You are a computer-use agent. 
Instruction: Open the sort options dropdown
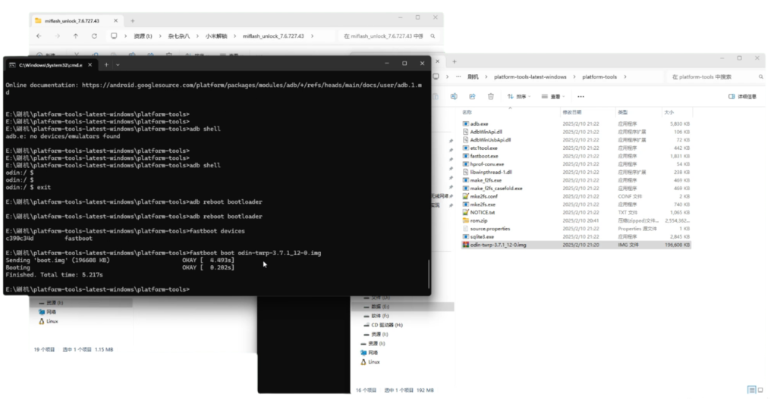pyautogui.click(x=520, y=96)
